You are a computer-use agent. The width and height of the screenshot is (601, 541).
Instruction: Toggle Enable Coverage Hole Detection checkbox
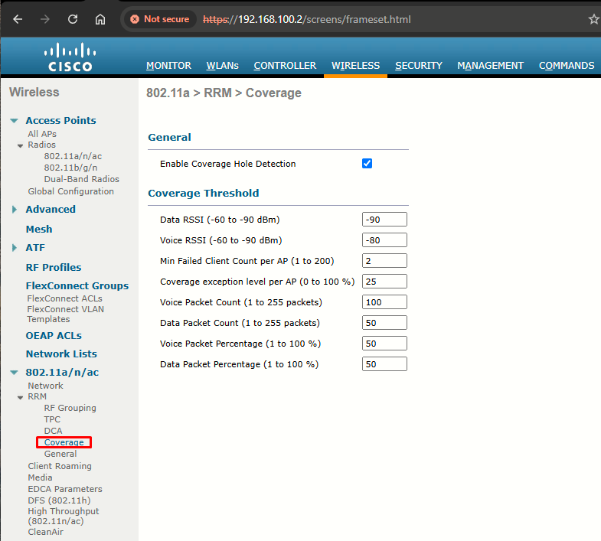(x=367, y=164)
